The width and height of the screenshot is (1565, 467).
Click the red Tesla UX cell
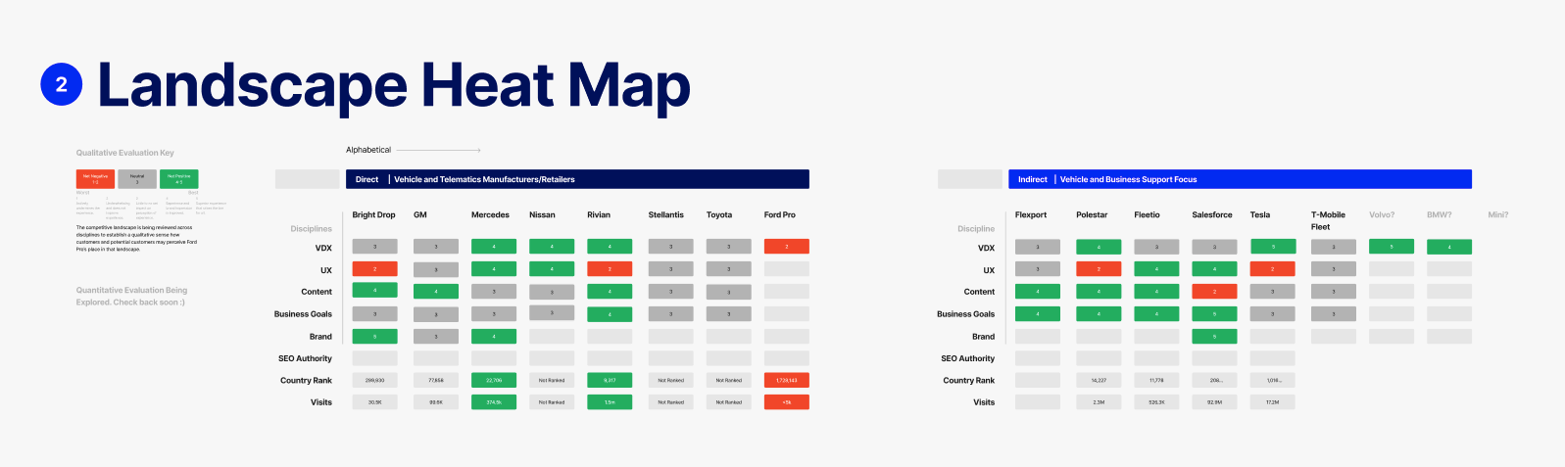[1273, 268]
